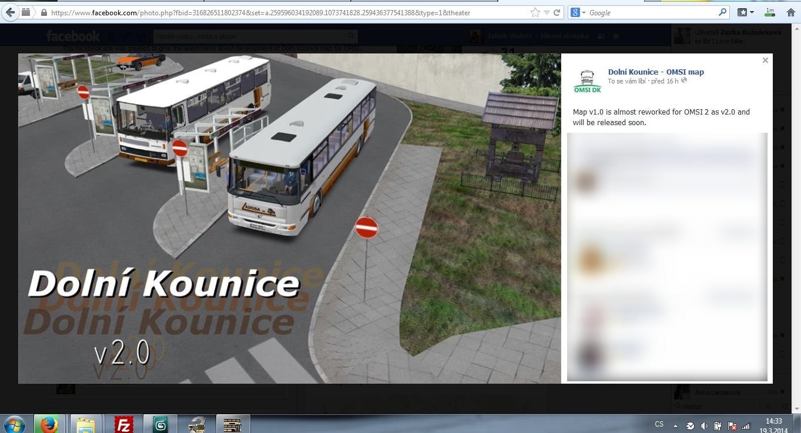Focus the Google search input field
The image size is (801, 433).
tap(652, 12)
